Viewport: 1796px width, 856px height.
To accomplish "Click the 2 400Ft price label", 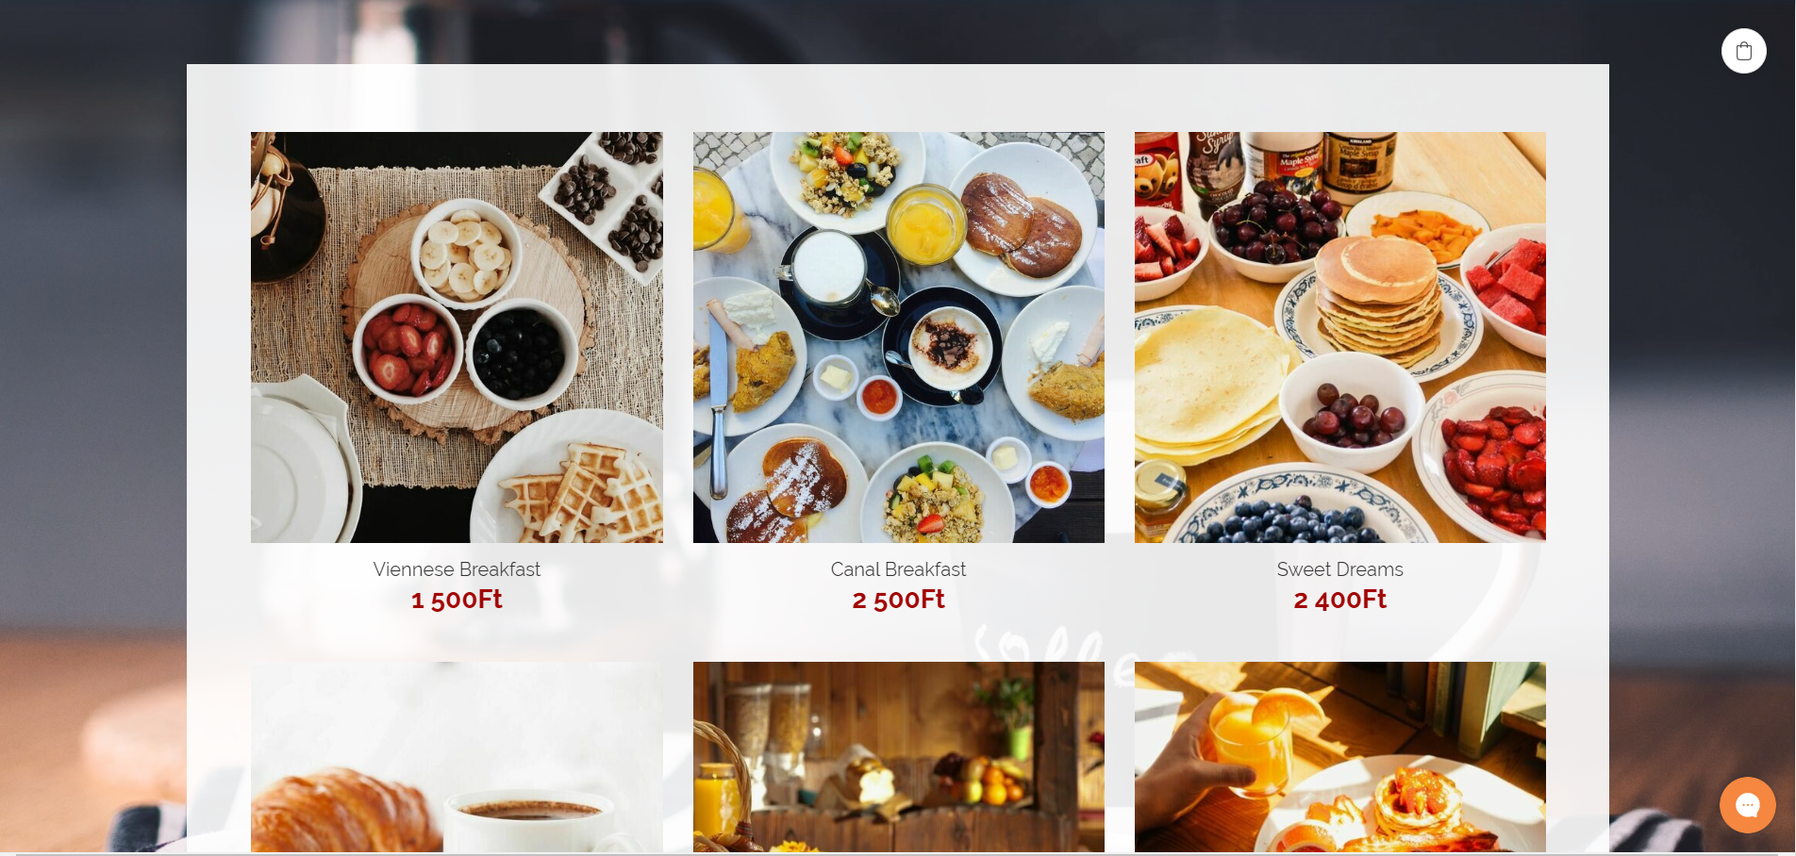I will point(1339,600).
